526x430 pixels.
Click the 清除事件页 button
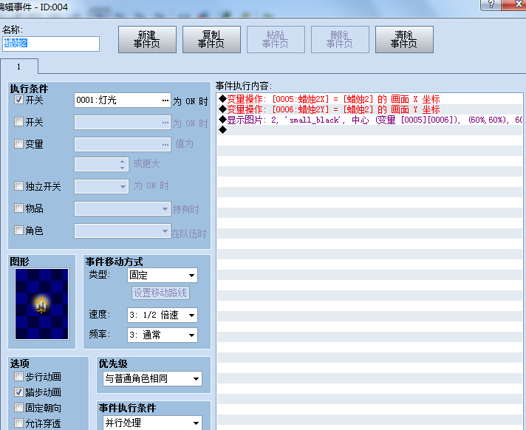tap(404, 40)
